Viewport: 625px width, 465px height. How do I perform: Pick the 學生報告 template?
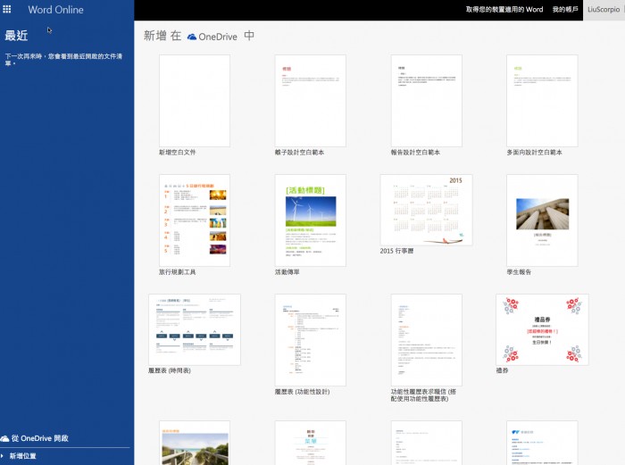coord(541,220)
